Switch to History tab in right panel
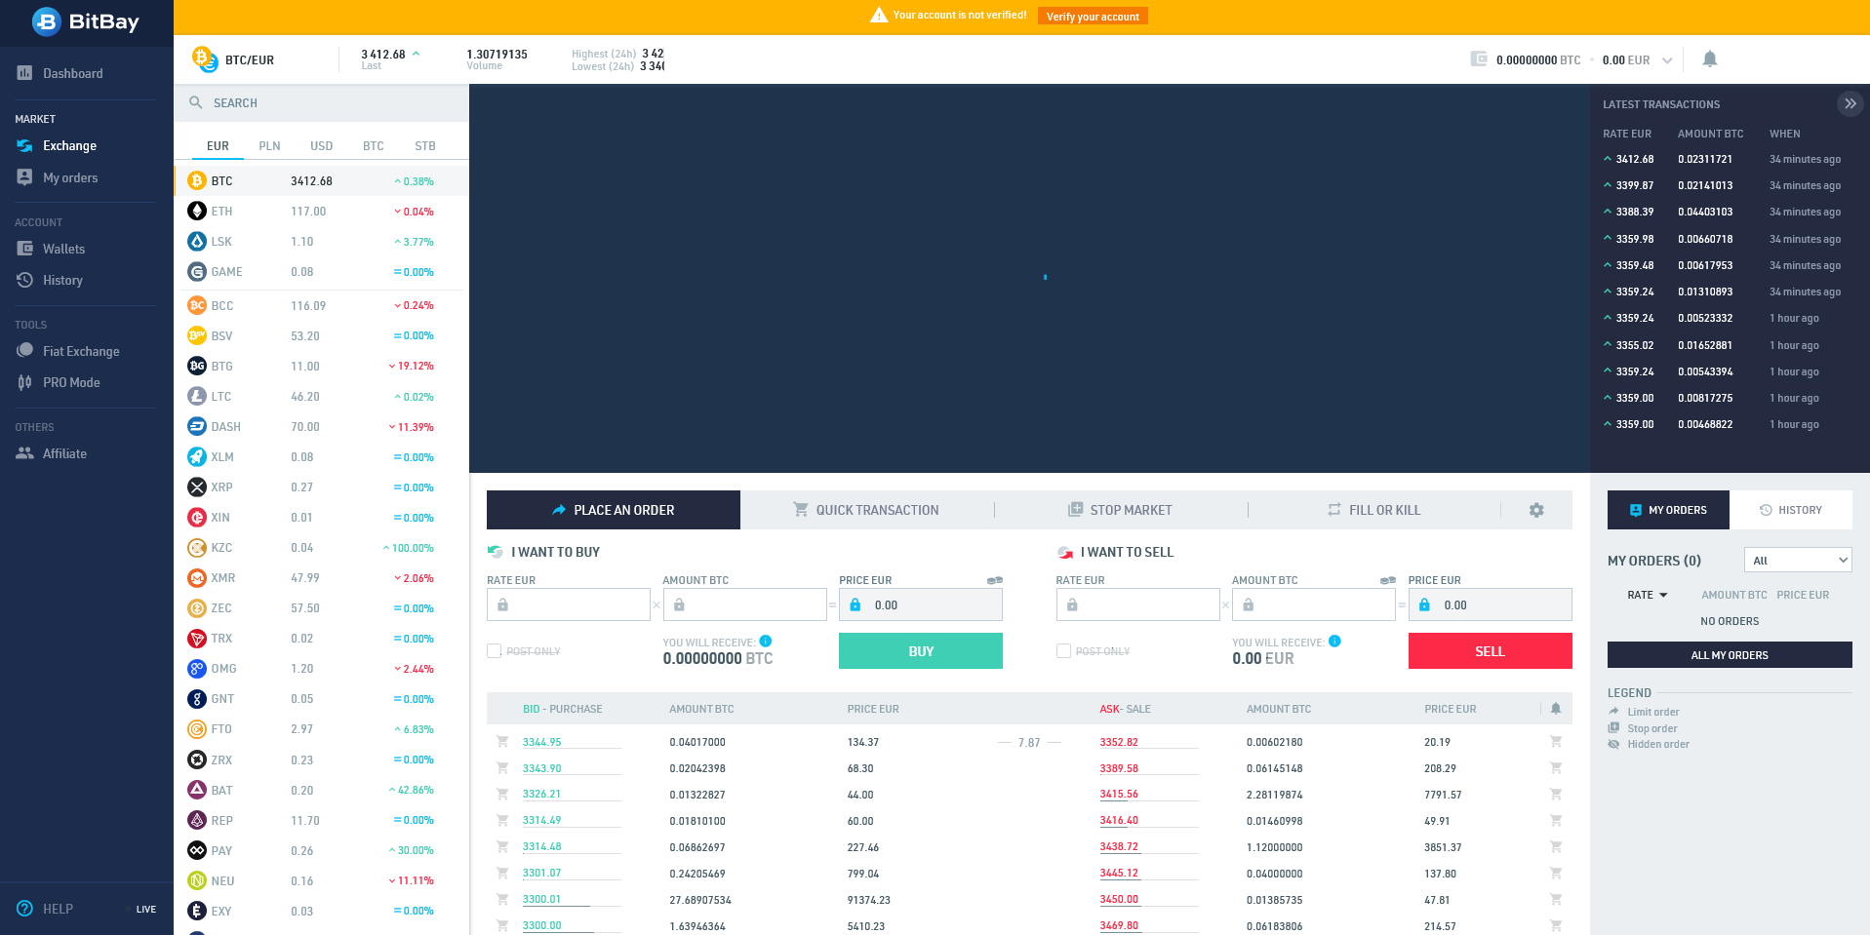The width and height of the screenshot is (1870, 935). (1790, 510)
